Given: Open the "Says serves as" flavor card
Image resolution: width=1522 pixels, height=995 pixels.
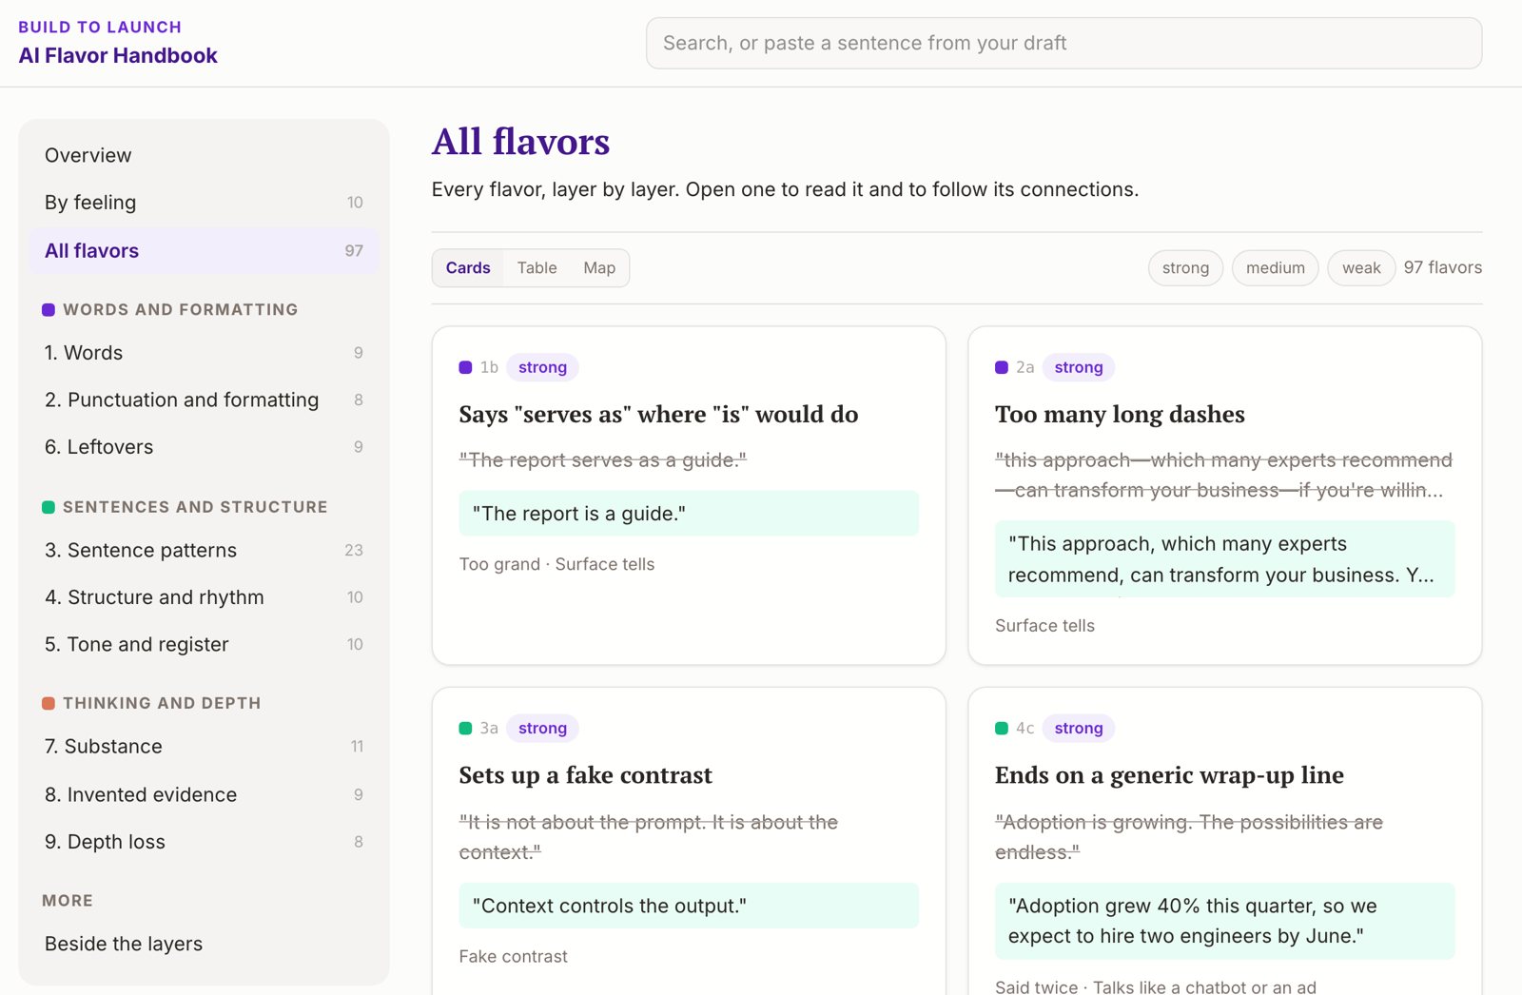Looking at the screenshot, I should click(x=689, y=496).
